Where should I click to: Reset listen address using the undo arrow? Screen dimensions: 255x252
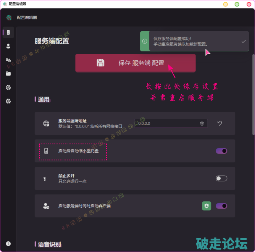219,123
